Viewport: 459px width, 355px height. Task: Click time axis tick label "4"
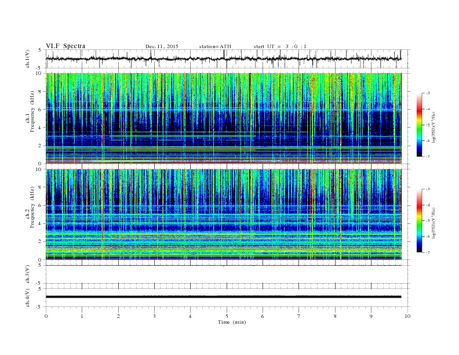tap(190, 316)
